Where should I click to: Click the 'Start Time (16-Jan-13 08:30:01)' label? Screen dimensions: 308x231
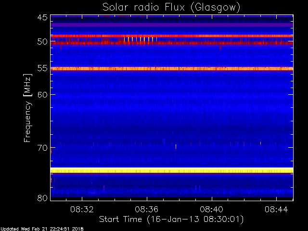click(171, 219)
